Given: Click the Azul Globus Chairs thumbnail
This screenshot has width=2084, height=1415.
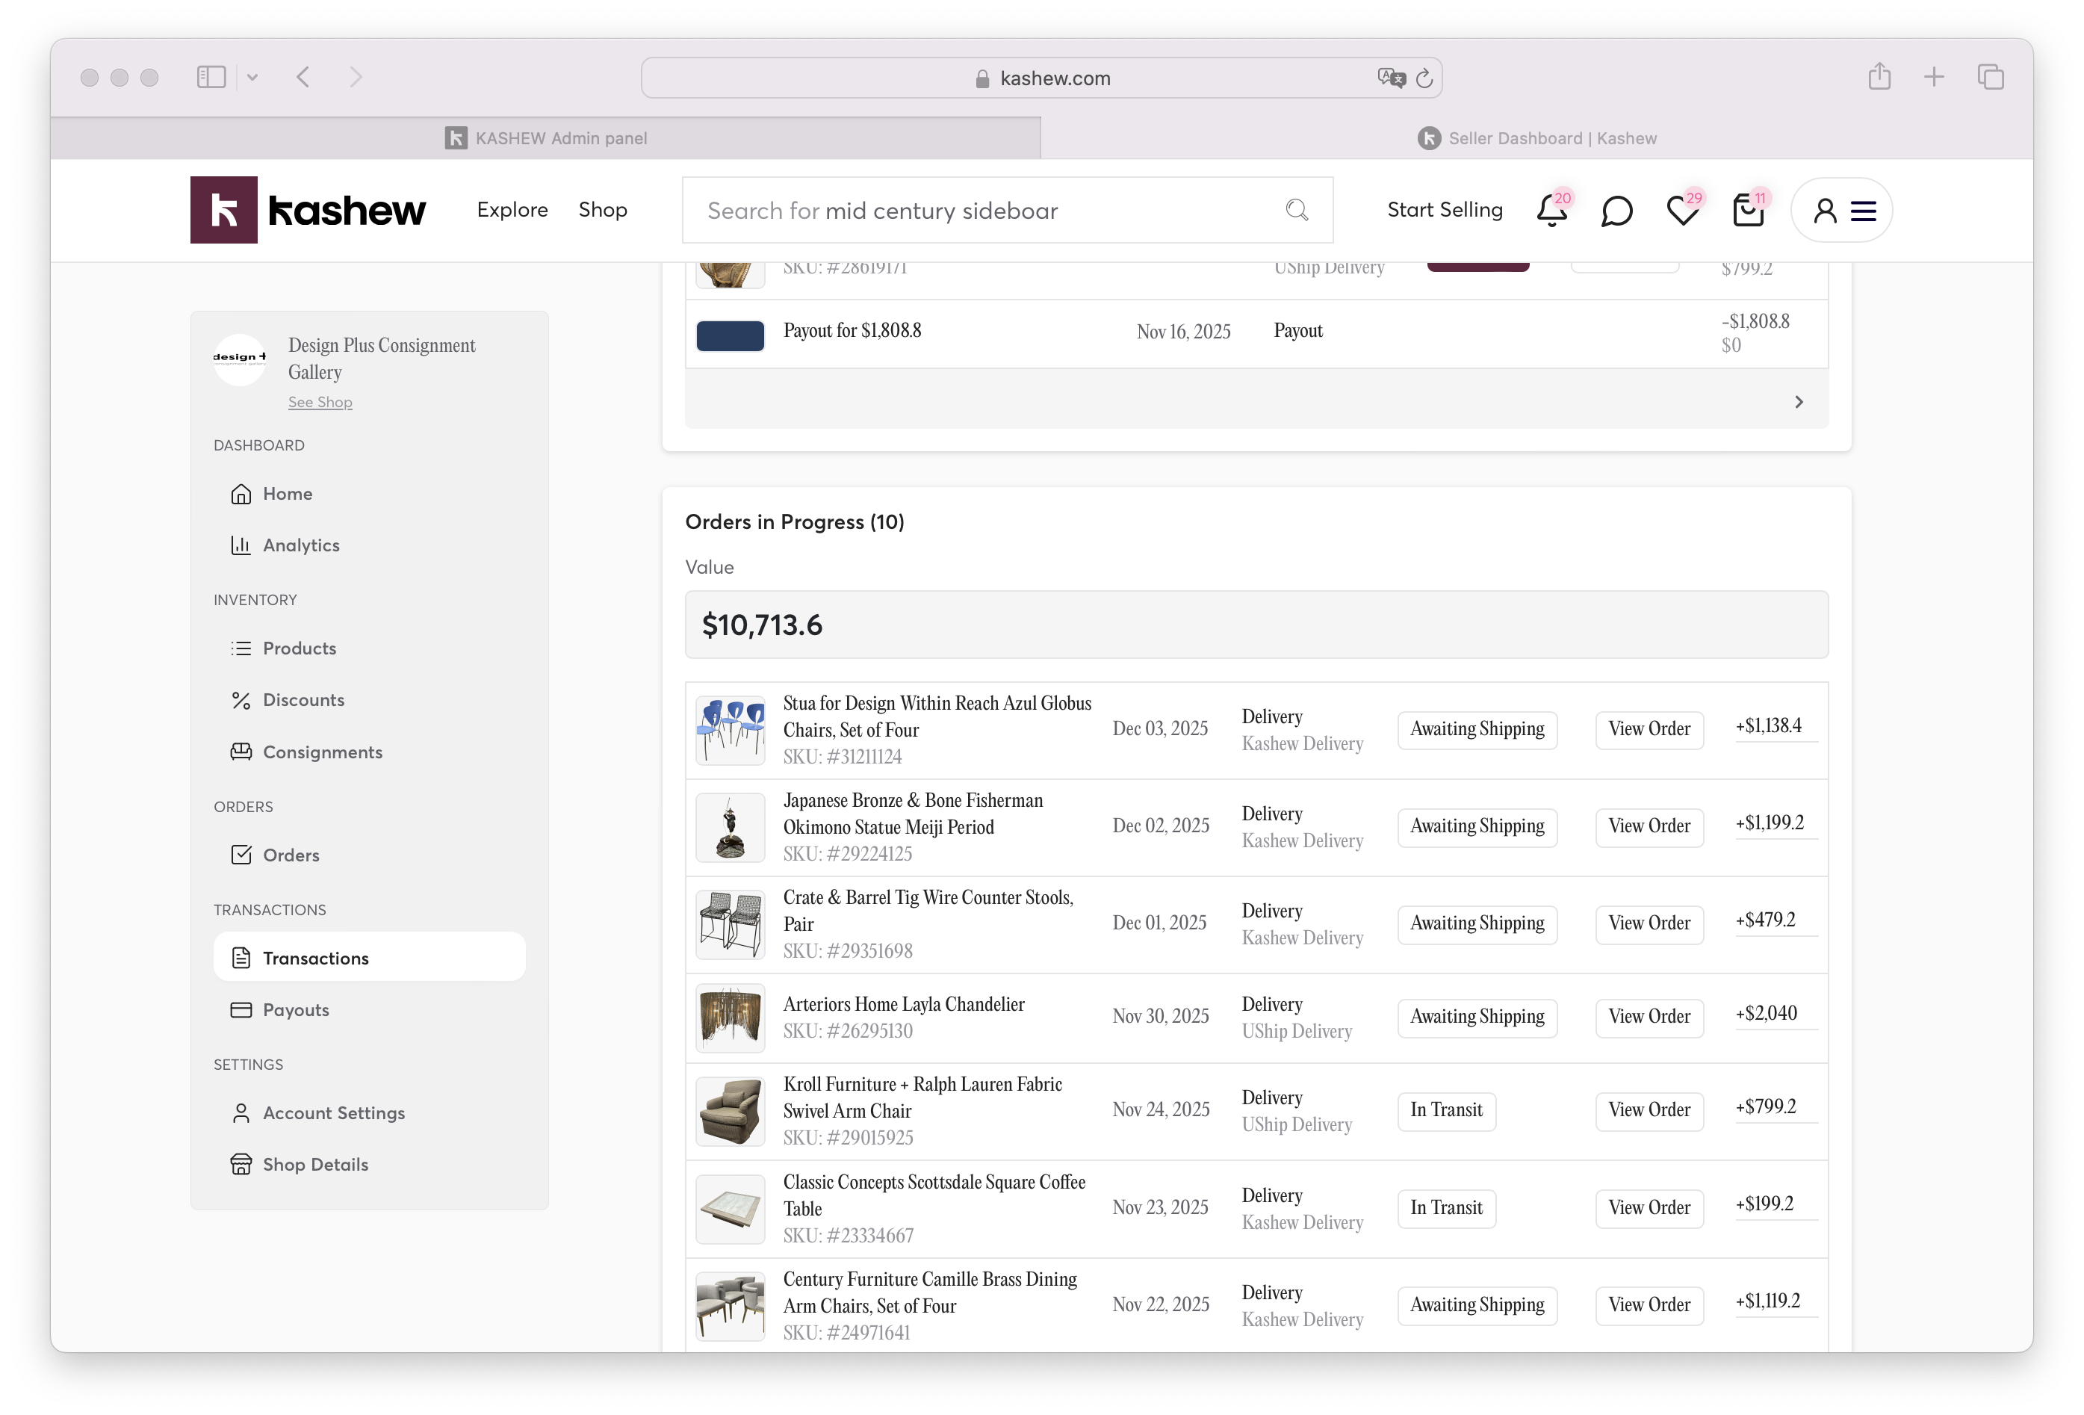Looking at the screenshot, I should point(730,730).
